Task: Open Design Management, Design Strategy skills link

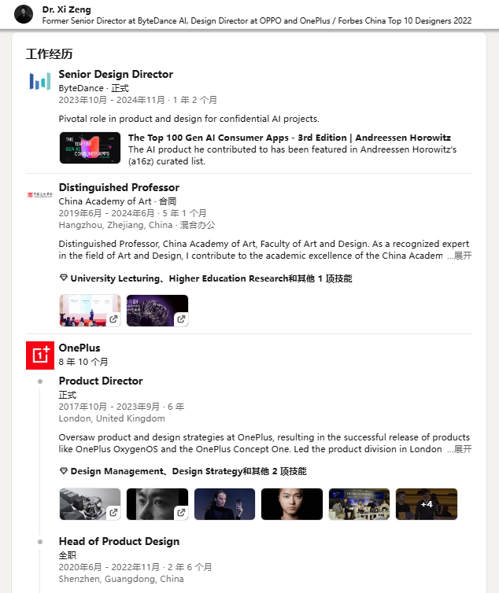Action: pyautogui.click(x=189, y=471)
